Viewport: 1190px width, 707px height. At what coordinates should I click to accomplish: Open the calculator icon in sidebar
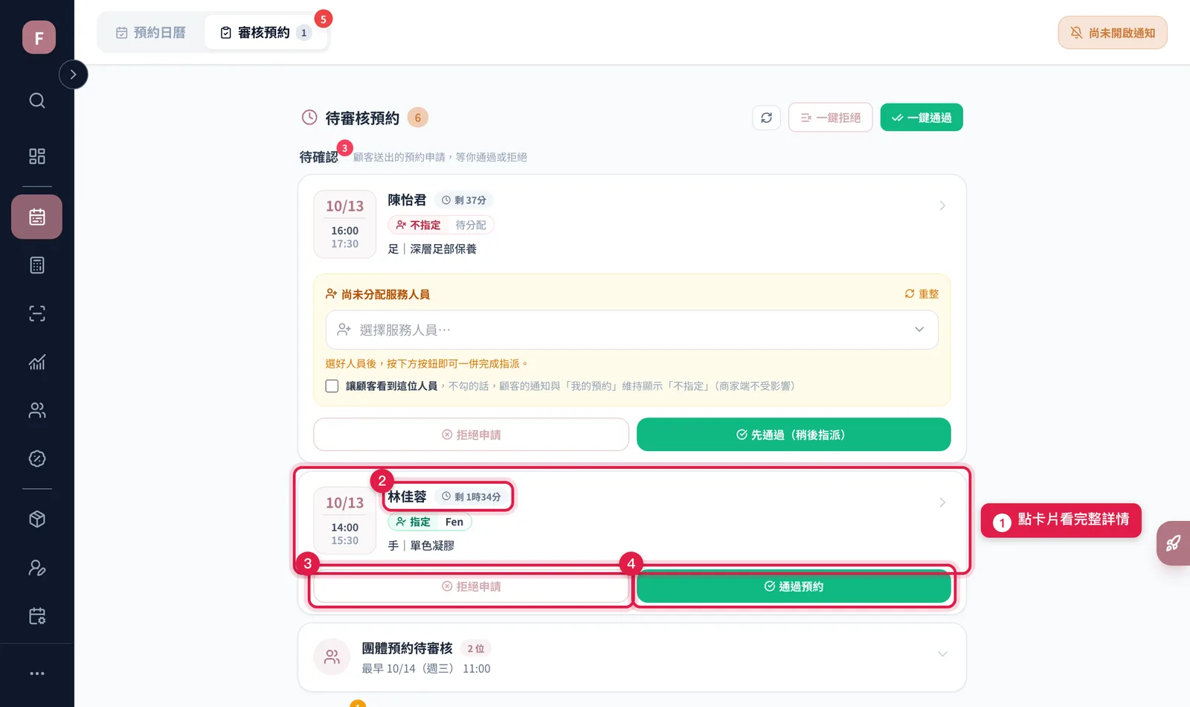click(37, 265)
